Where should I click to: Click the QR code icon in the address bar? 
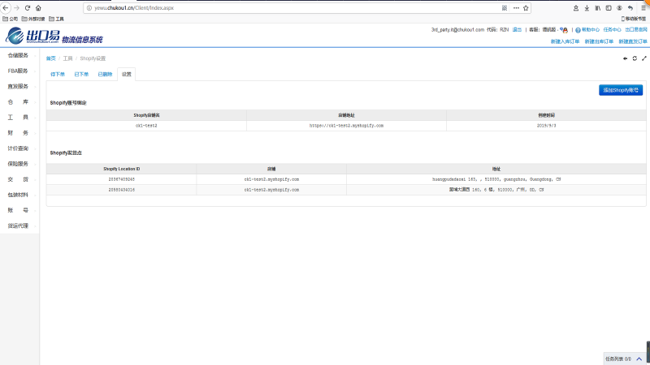tap(505, 8)
